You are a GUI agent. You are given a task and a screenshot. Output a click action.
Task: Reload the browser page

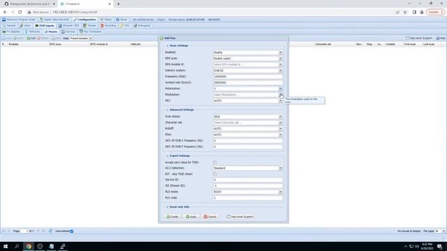coord(20,13)
